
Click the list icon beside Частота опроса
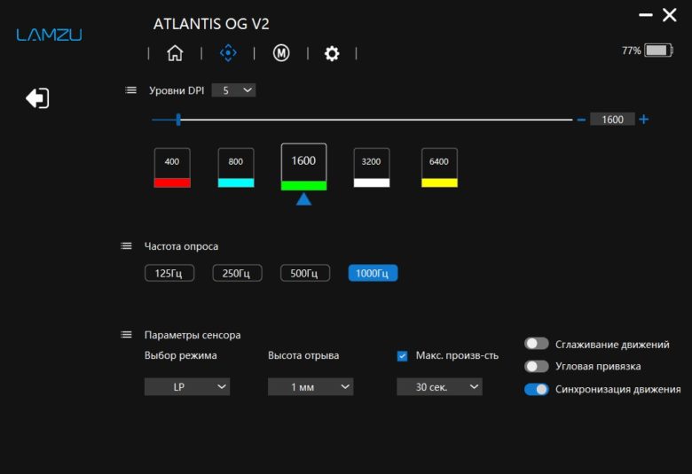coord(126,246)
